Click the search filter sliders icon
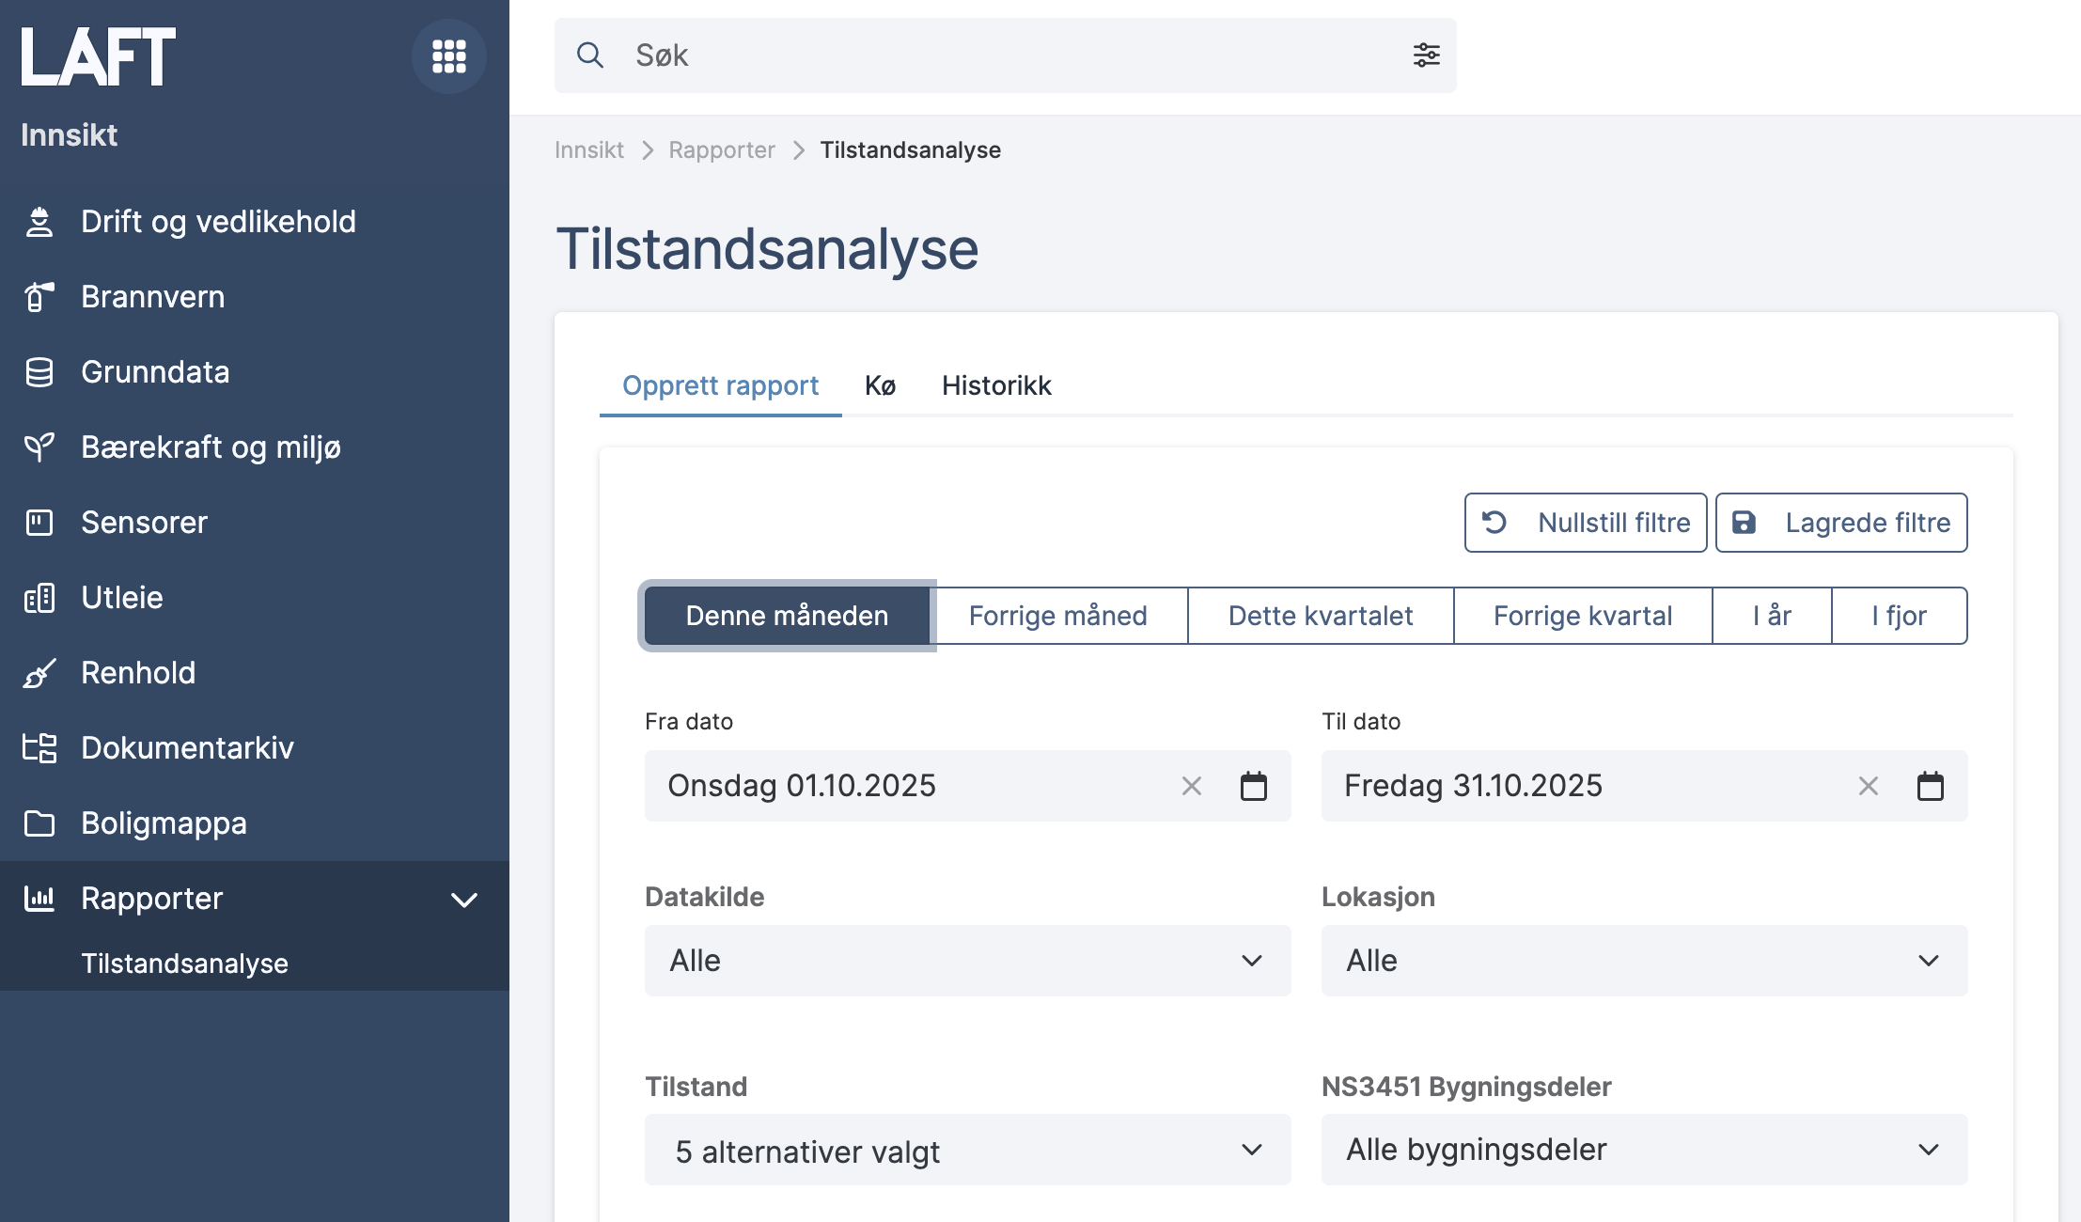This screenshot has height=1222, width=2081. tap(1426, 55)
